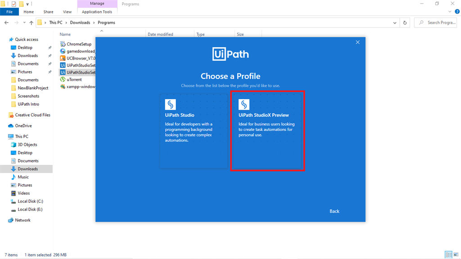
Task: Switch to the View ribbon tab
Action: coord(67,12)
